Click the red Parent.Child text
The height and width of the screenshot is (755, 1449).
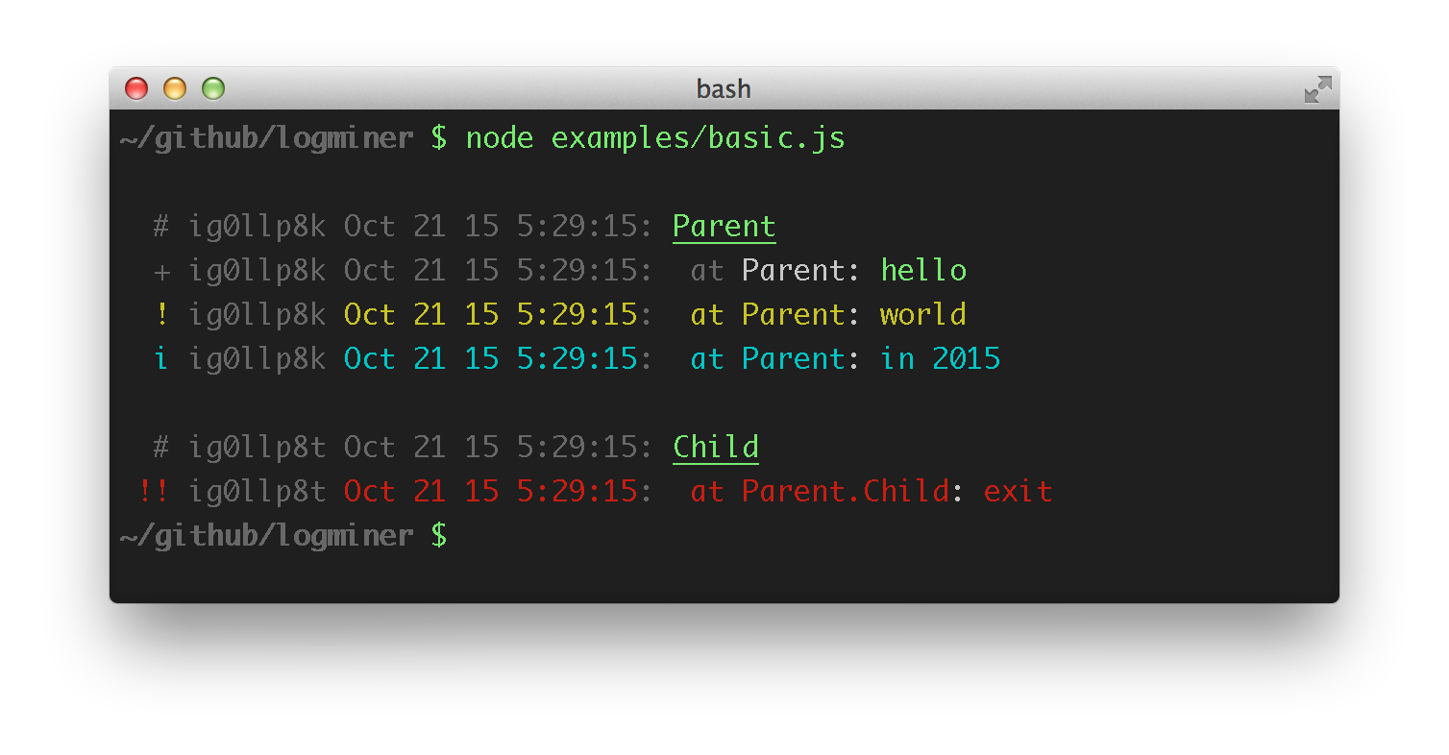pos(846,491)
